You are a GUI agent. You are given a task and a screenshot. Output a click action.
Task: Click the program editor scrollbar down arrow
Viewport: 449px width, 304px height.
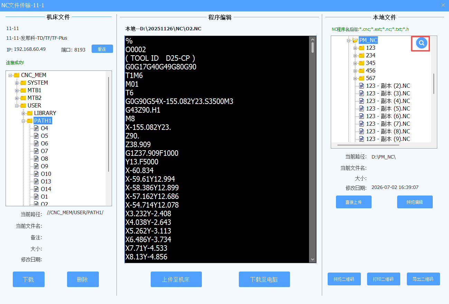click(312, 259)
